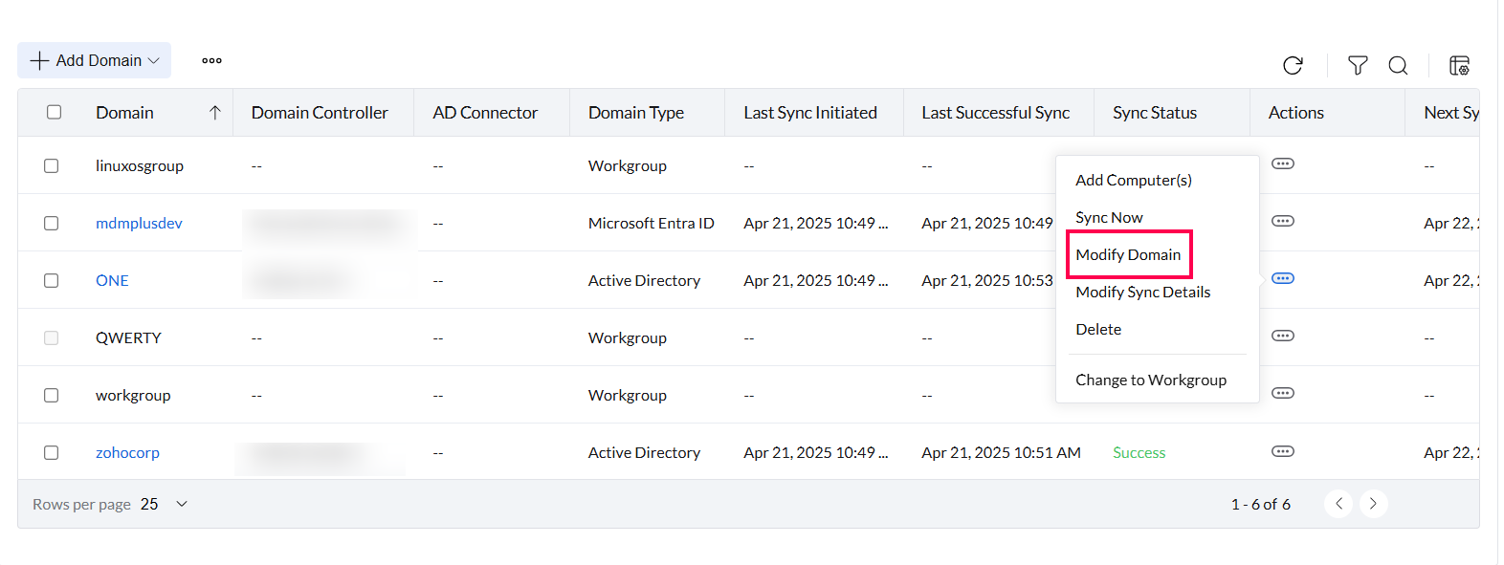Open actions icon for linuxosgroup row
1504x565 pixels.
point(1282,163)
